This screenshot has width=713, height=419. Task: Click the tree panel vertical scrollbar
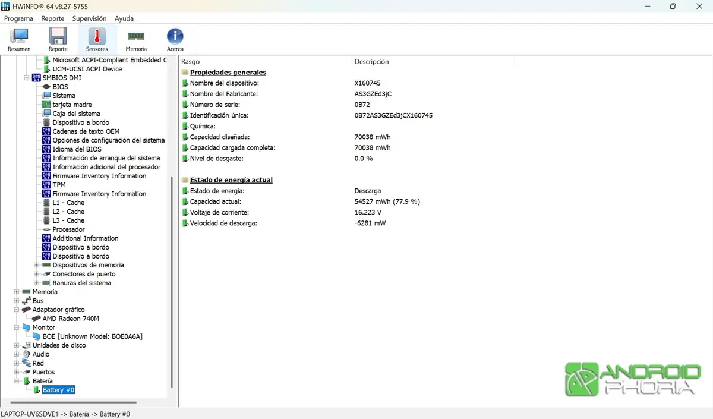[x=172, y=279]
